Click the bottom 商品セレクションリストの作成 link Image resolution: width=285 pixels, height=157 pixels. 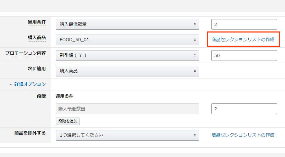[x=243, y=135]
